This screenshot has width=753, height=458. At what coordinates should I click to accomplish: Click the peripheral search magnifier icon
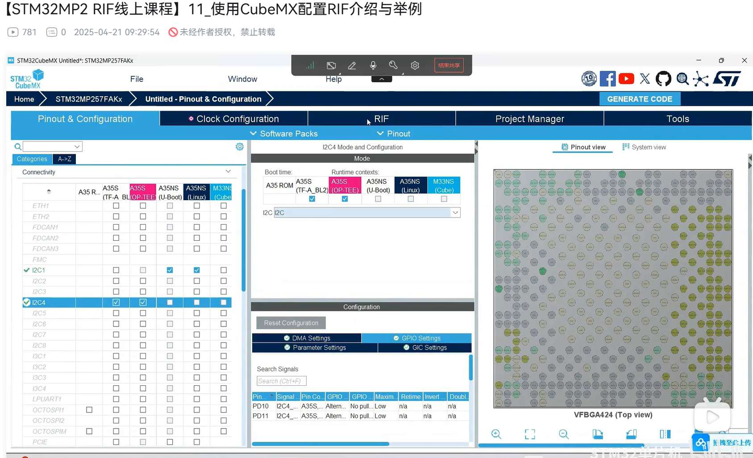[18, 147]
